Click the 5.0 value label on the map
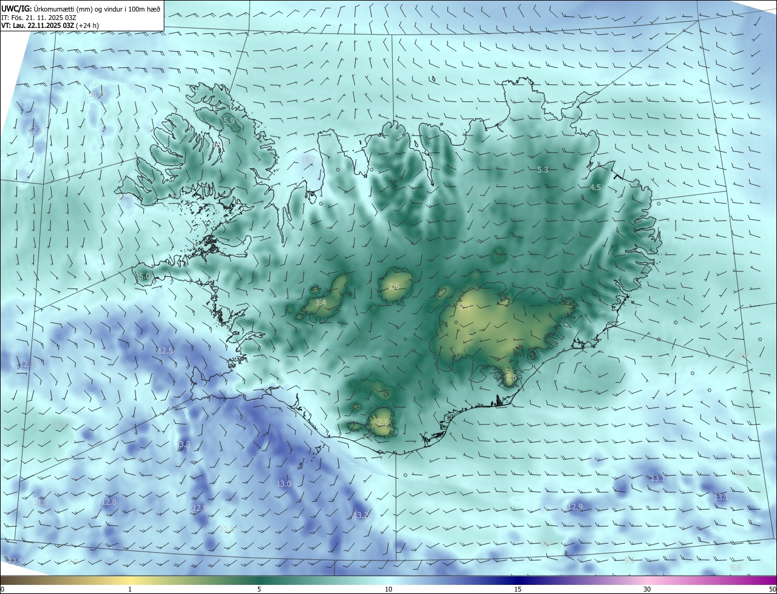This screenshot has height=594, width=777. click(144, 276)
